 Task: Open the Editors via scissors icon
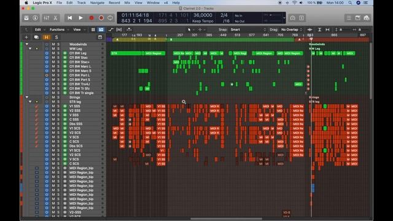[55, 18]
